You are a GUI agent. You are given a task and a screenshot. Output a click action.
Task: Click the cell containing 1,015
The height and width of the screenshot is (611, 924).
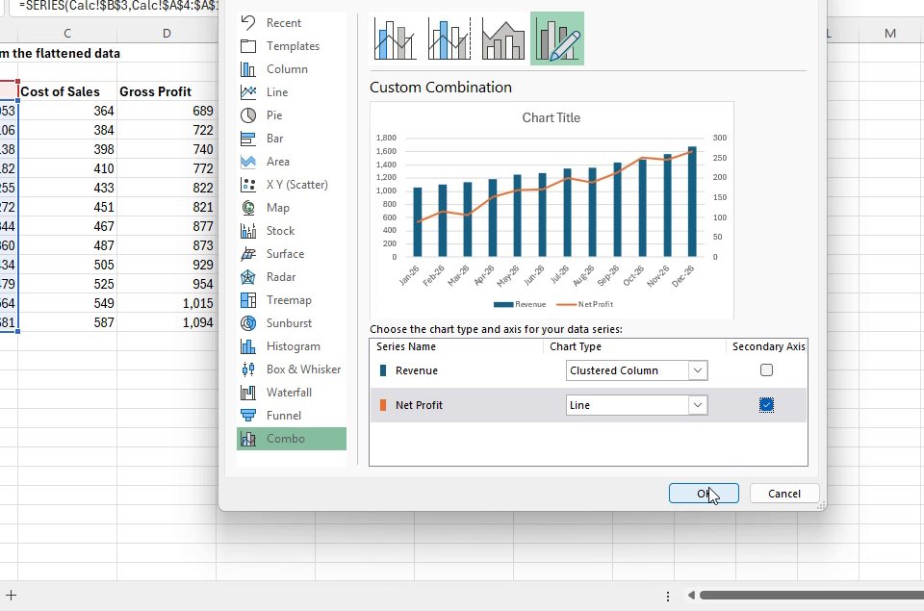click(167, 303)
